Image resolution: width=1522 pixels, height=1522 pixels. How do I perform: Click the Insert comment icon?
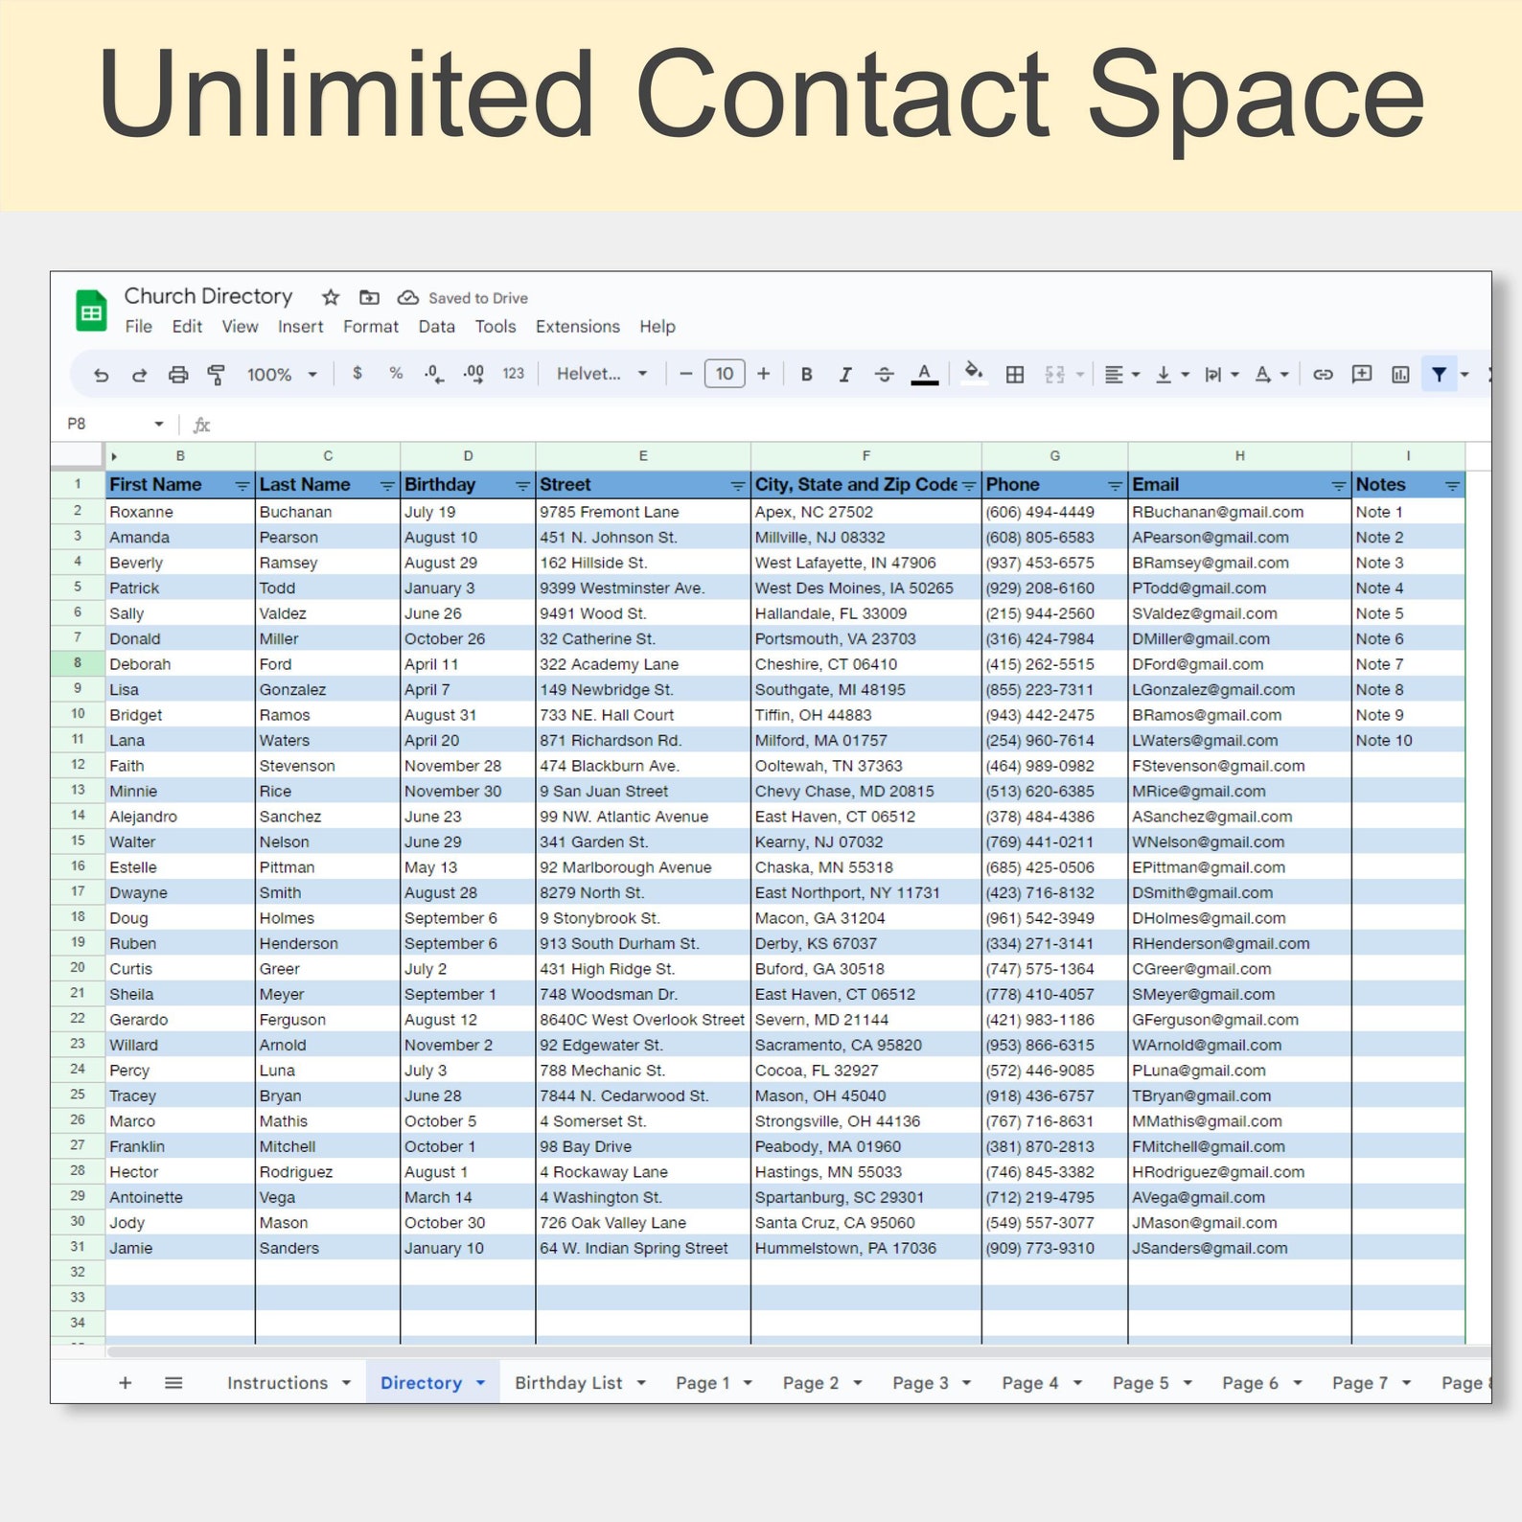1362,374
